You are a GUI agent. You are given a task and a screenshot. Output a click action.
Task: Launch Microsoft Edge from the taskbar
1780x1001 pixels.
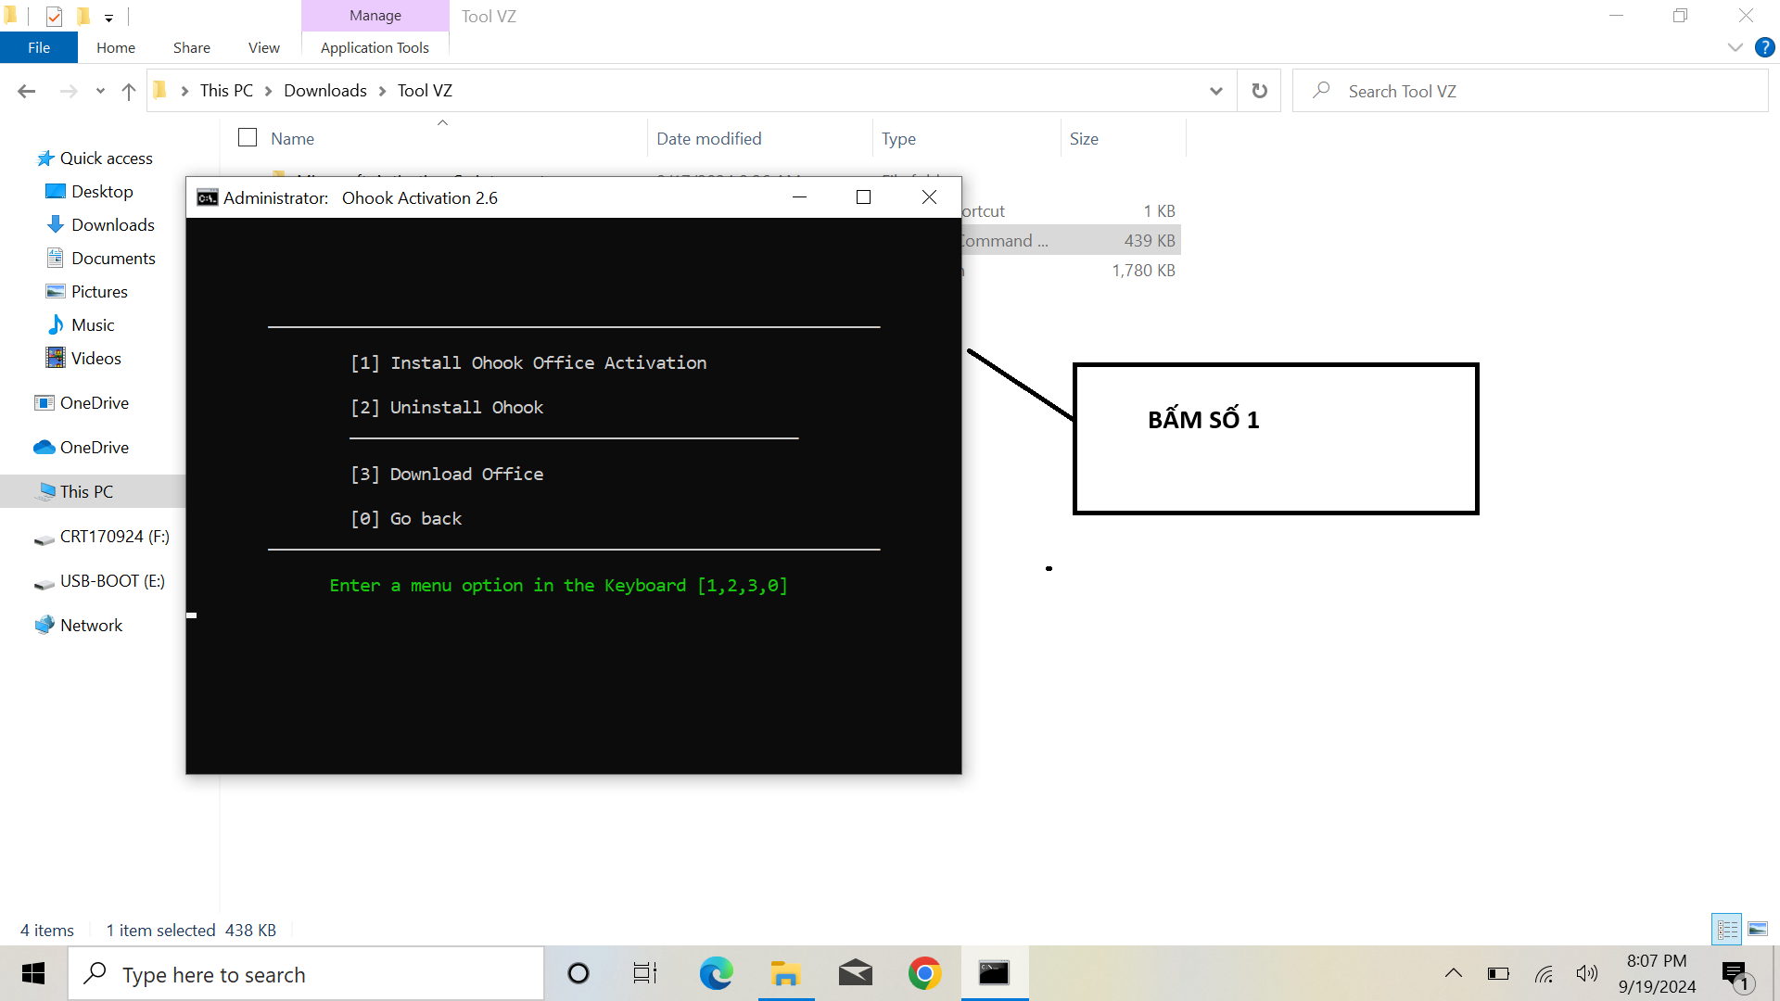click(716, 973)
